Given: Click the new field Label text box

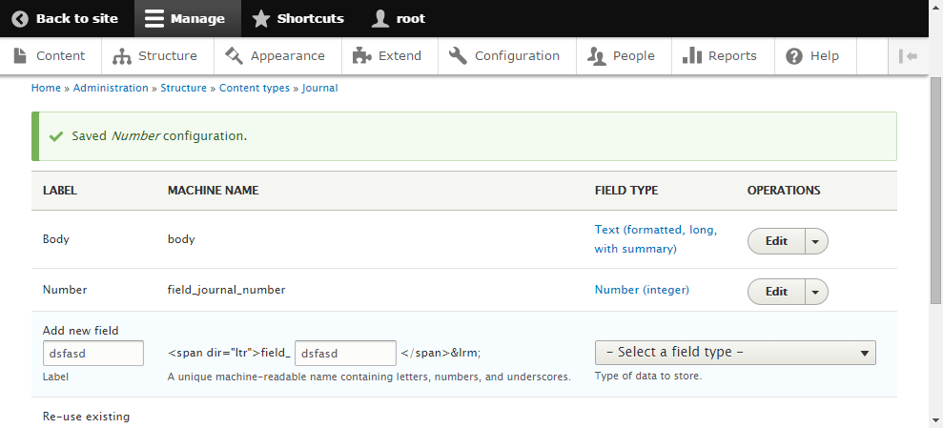Looking at the screenshot, I should (92, 353).
